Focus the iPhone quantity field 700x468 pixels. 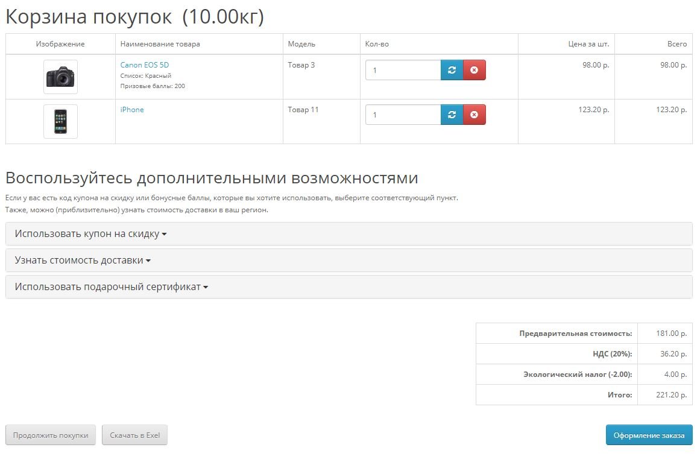pyautogui.click(x=403, y=115)
